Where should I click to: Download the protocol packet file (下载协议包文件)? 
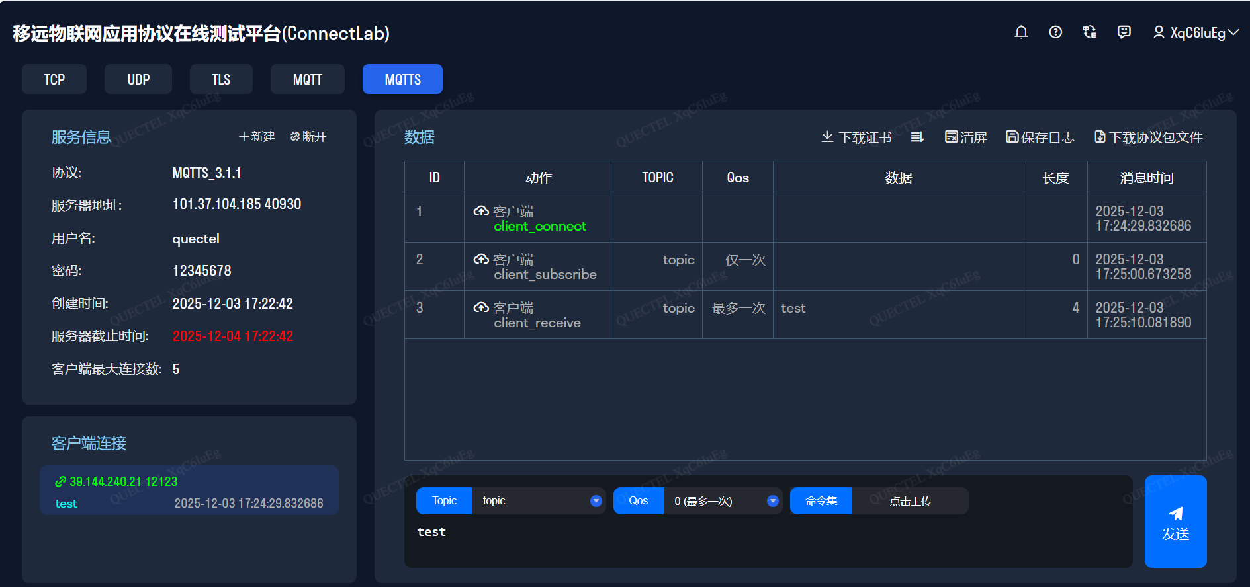[x=1148, y=137]
